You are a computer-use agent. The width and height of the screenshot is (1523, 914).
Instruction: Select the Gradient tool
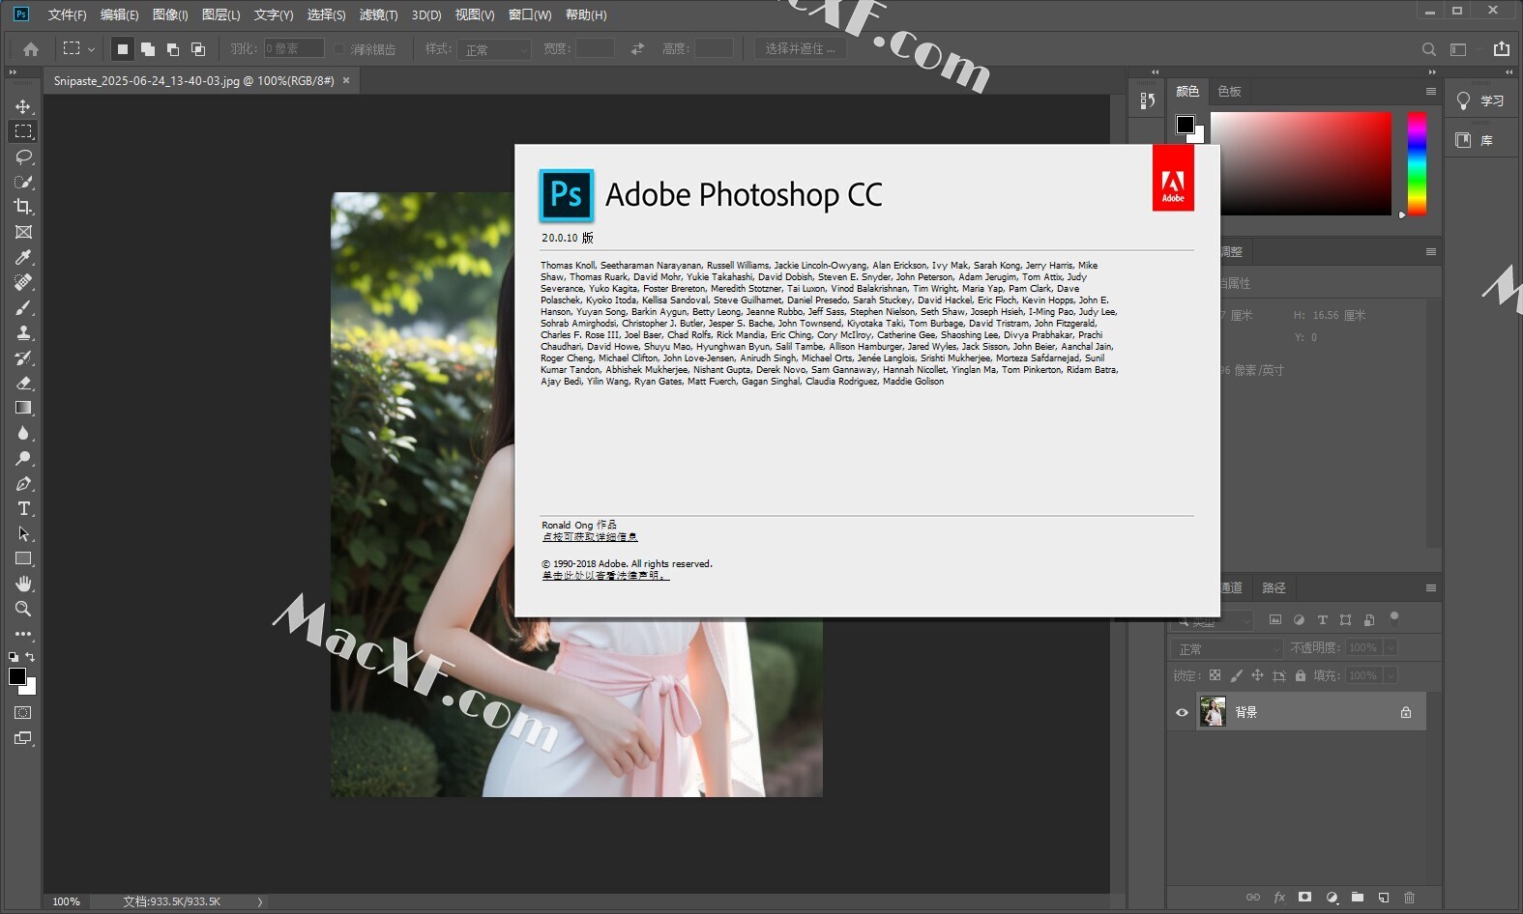click(23, 408)
